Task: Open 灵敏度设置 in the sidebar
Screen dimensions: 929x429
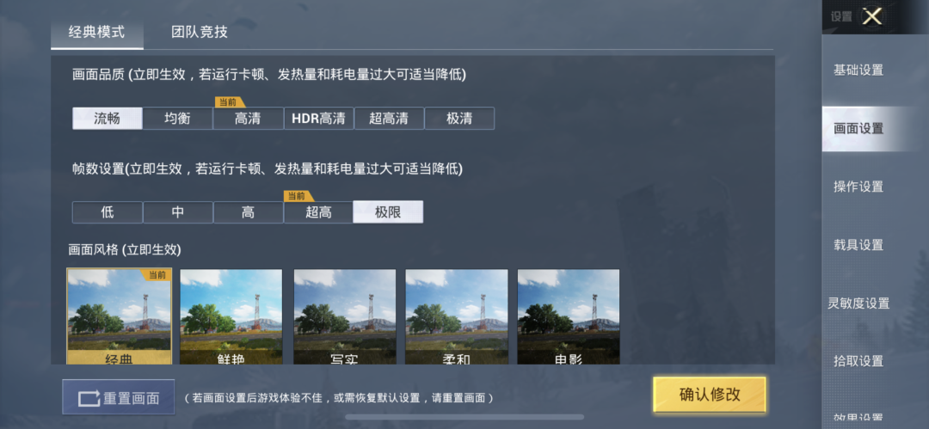Action: (x=858, y=303)
